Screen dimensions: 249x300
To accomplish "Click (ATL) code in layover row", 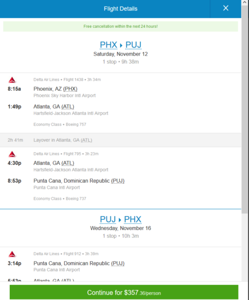I will click(86, 140).
